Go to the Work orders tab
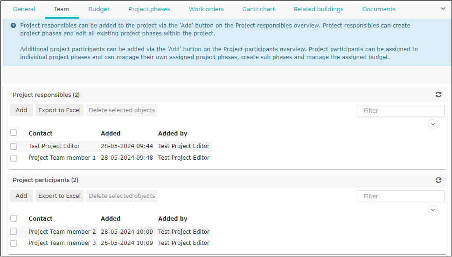 (206, 9)
